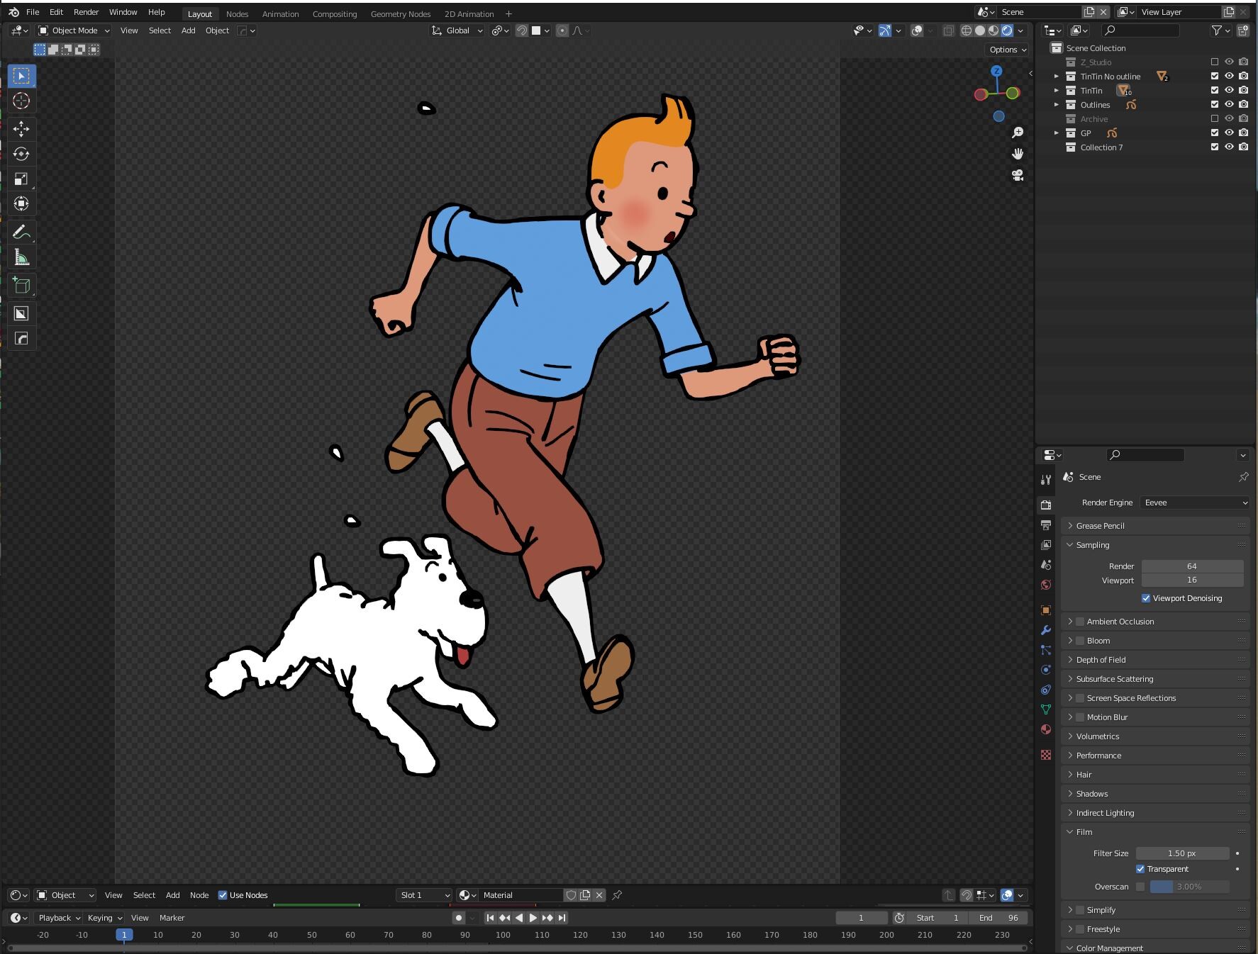
Task: Open the Render menu
Action: [86, 12]
